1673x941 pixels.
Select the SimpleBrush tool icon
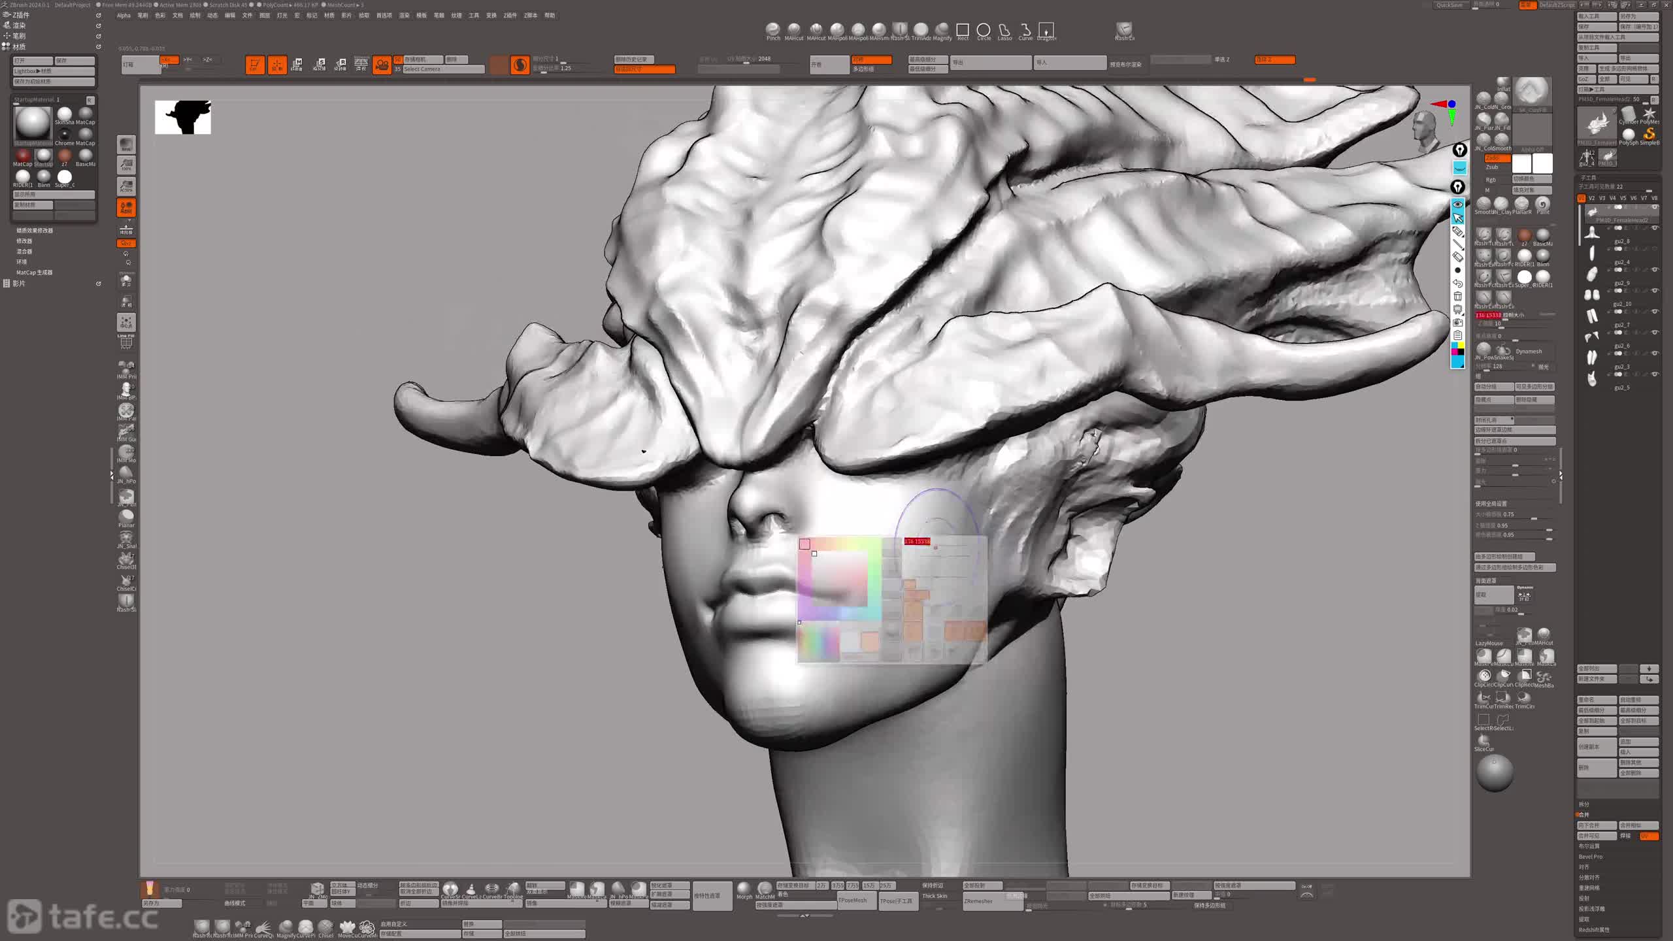(1649, 134)
